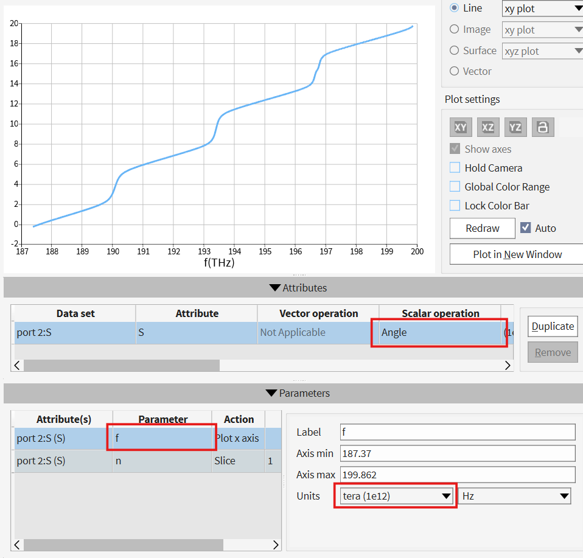Click the Remove button
The height and width of the screenshot is (558, 583).
553,352
